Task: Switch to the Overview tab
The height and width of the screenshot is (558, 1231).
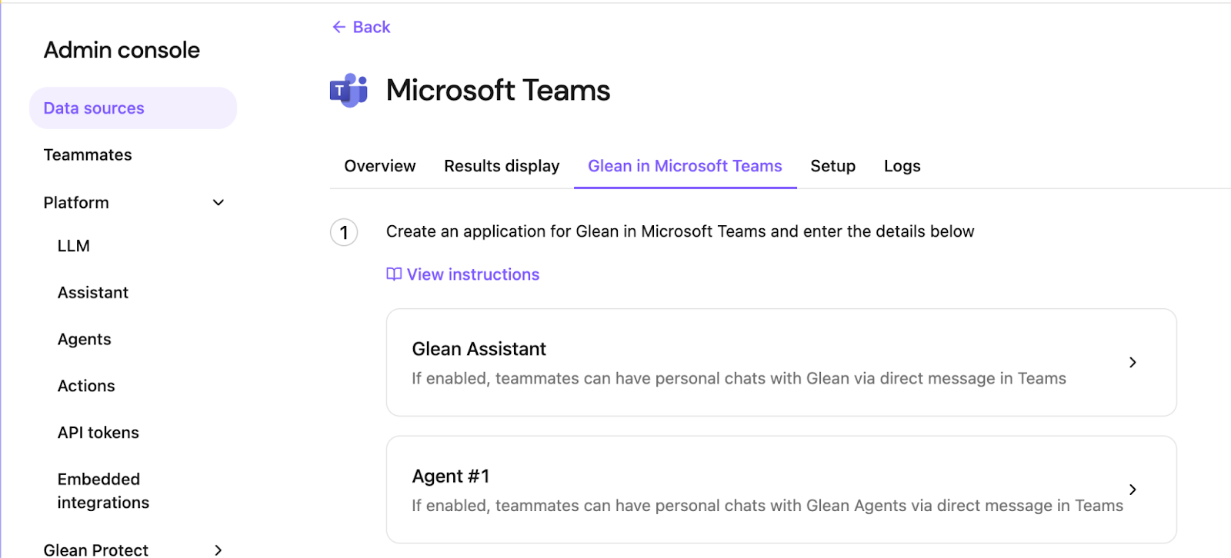Action: point(380,166)
